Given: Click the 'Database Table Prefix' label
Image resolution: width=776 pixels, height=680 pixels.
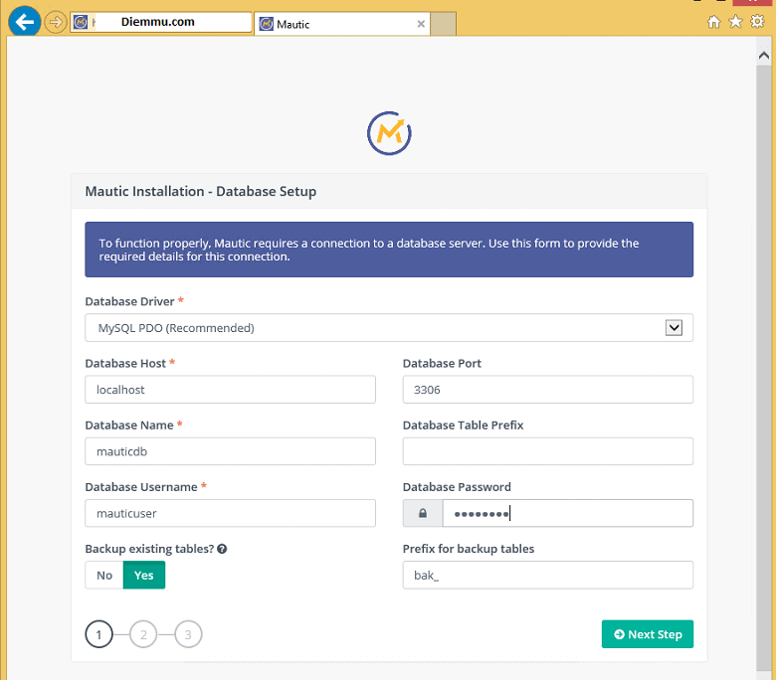Looking at the screenshot, I should (464, 425).
